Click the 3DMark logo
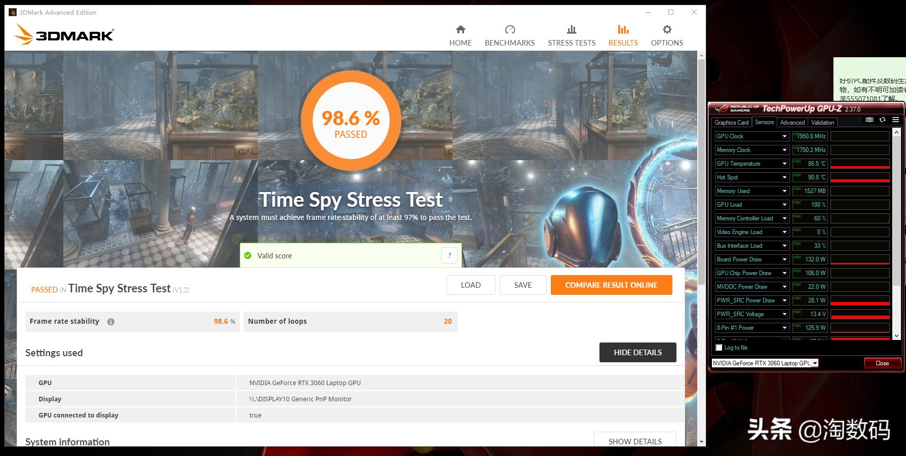 click(x=64, y=34)
